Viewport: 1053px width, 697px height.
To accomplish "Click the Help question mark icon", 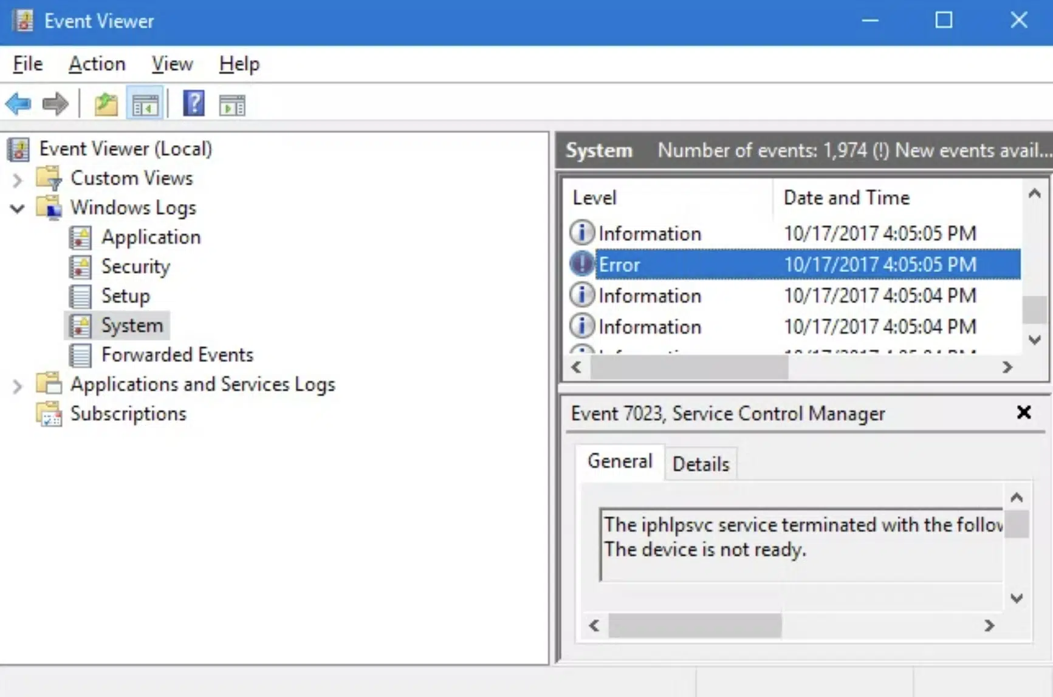I will coord(193,103).
